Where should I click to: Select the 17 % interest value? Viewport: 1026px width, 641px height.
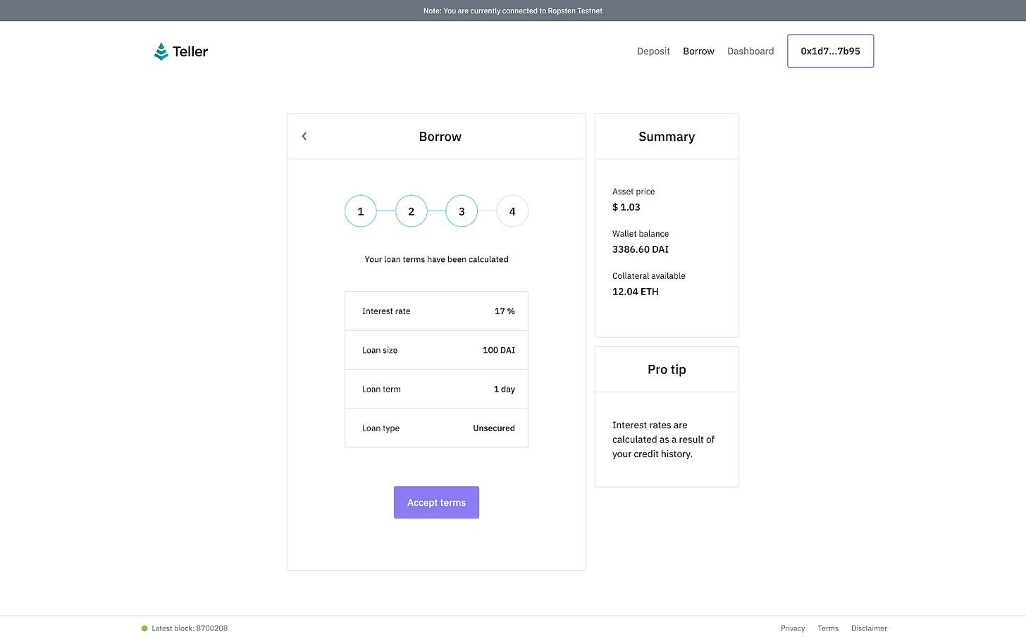[505, 311]
